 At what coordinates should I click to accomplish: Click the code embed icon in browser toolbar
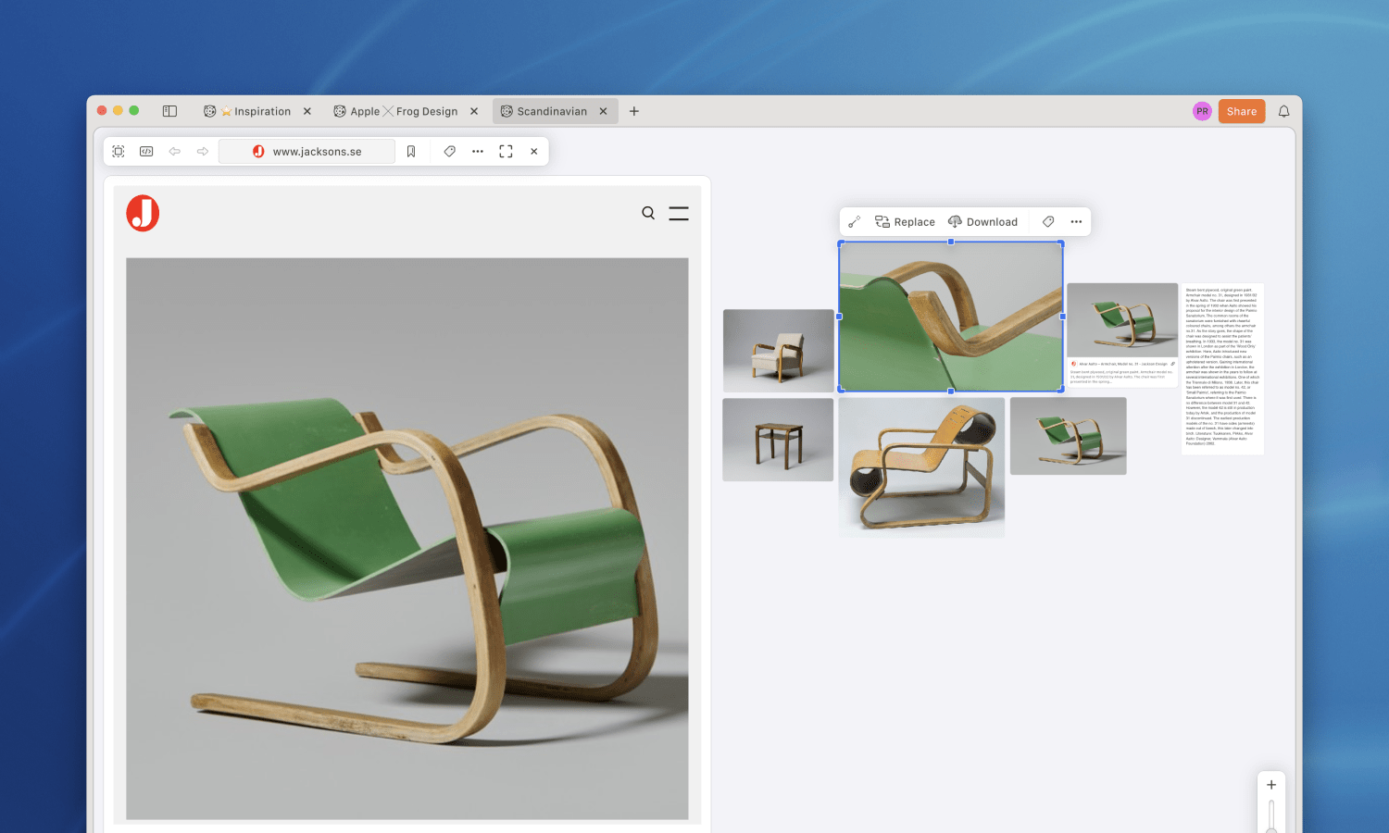click(x=146, y=151)
